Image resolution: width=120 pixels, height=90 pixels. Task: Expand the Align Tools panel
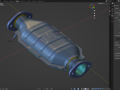pos(100,3)
